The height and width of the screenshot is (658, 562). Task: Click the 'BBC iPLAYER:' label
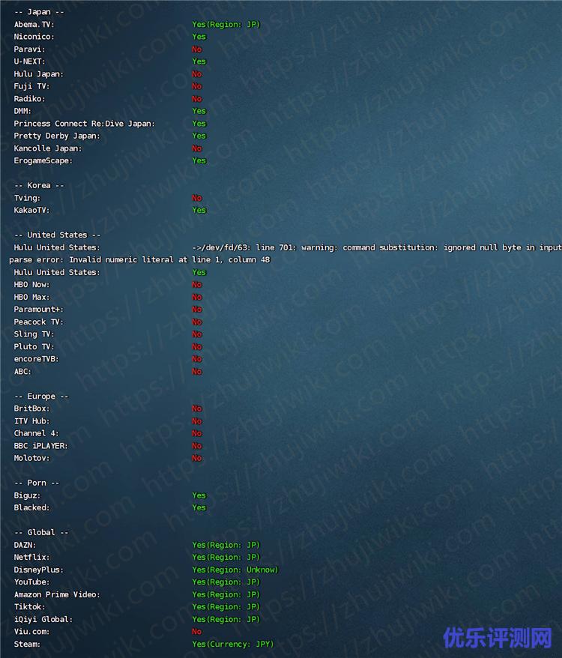[40, 446]
